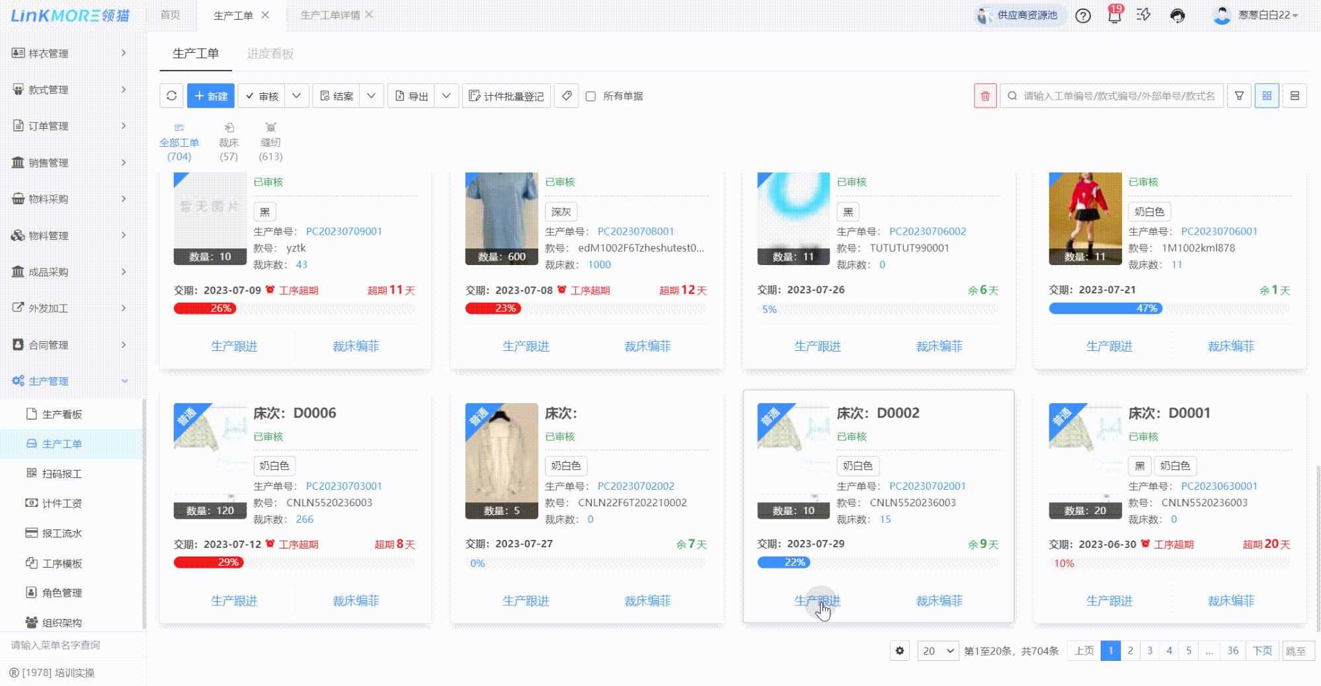The image size is (1321, 686).
Task: Open the page size 20 dropdown
Action: click(x=938, y=650)
